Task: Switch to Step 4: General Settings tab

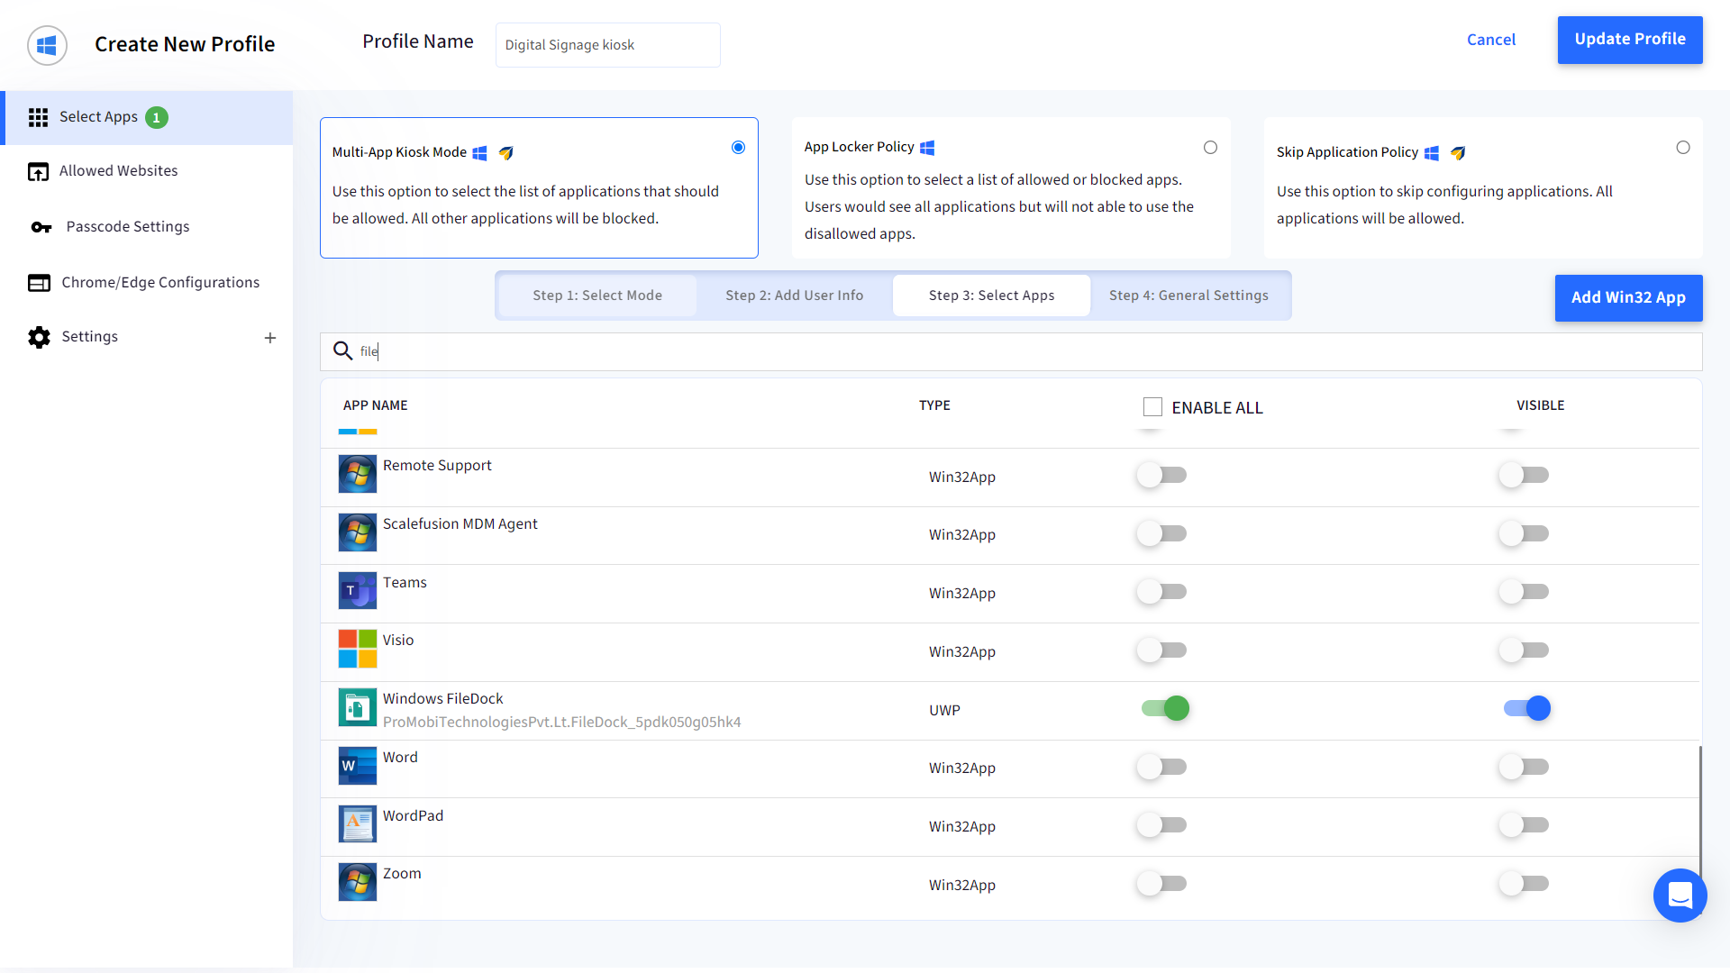Action: pyautogui.click(x=1188, y=296)
